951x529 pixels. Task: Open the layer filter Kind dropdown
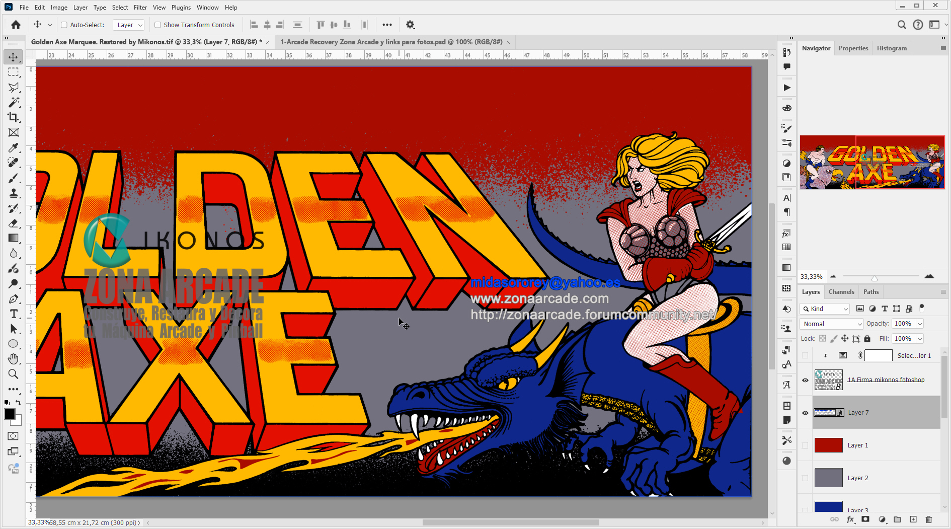coord(825,309)
